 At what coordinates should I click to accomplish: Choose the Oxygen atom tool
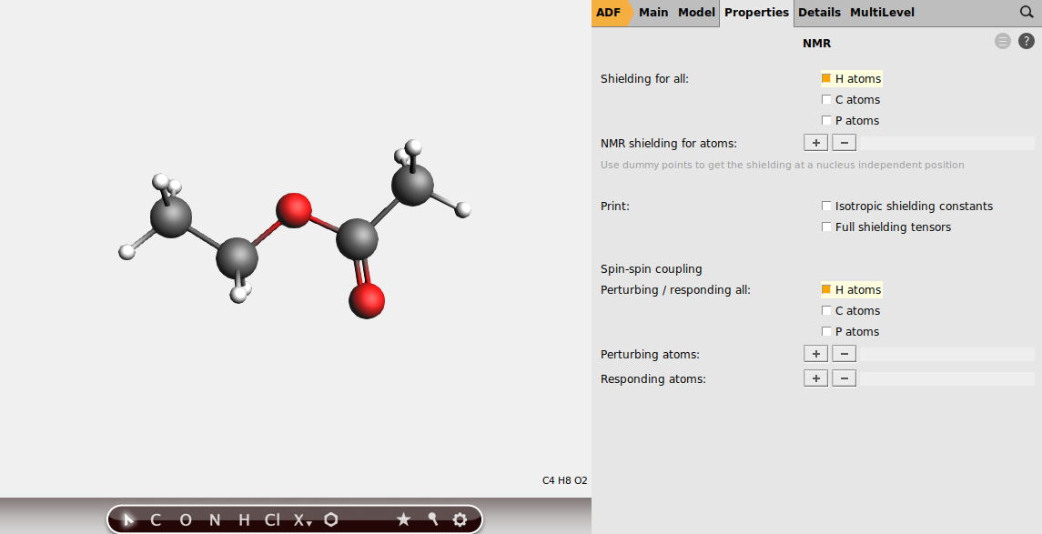coord(185,519)
